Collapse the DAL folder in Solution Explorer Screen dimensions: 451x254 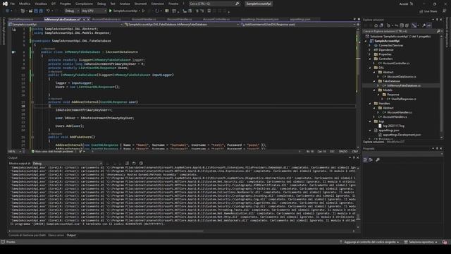click(370, 68)
